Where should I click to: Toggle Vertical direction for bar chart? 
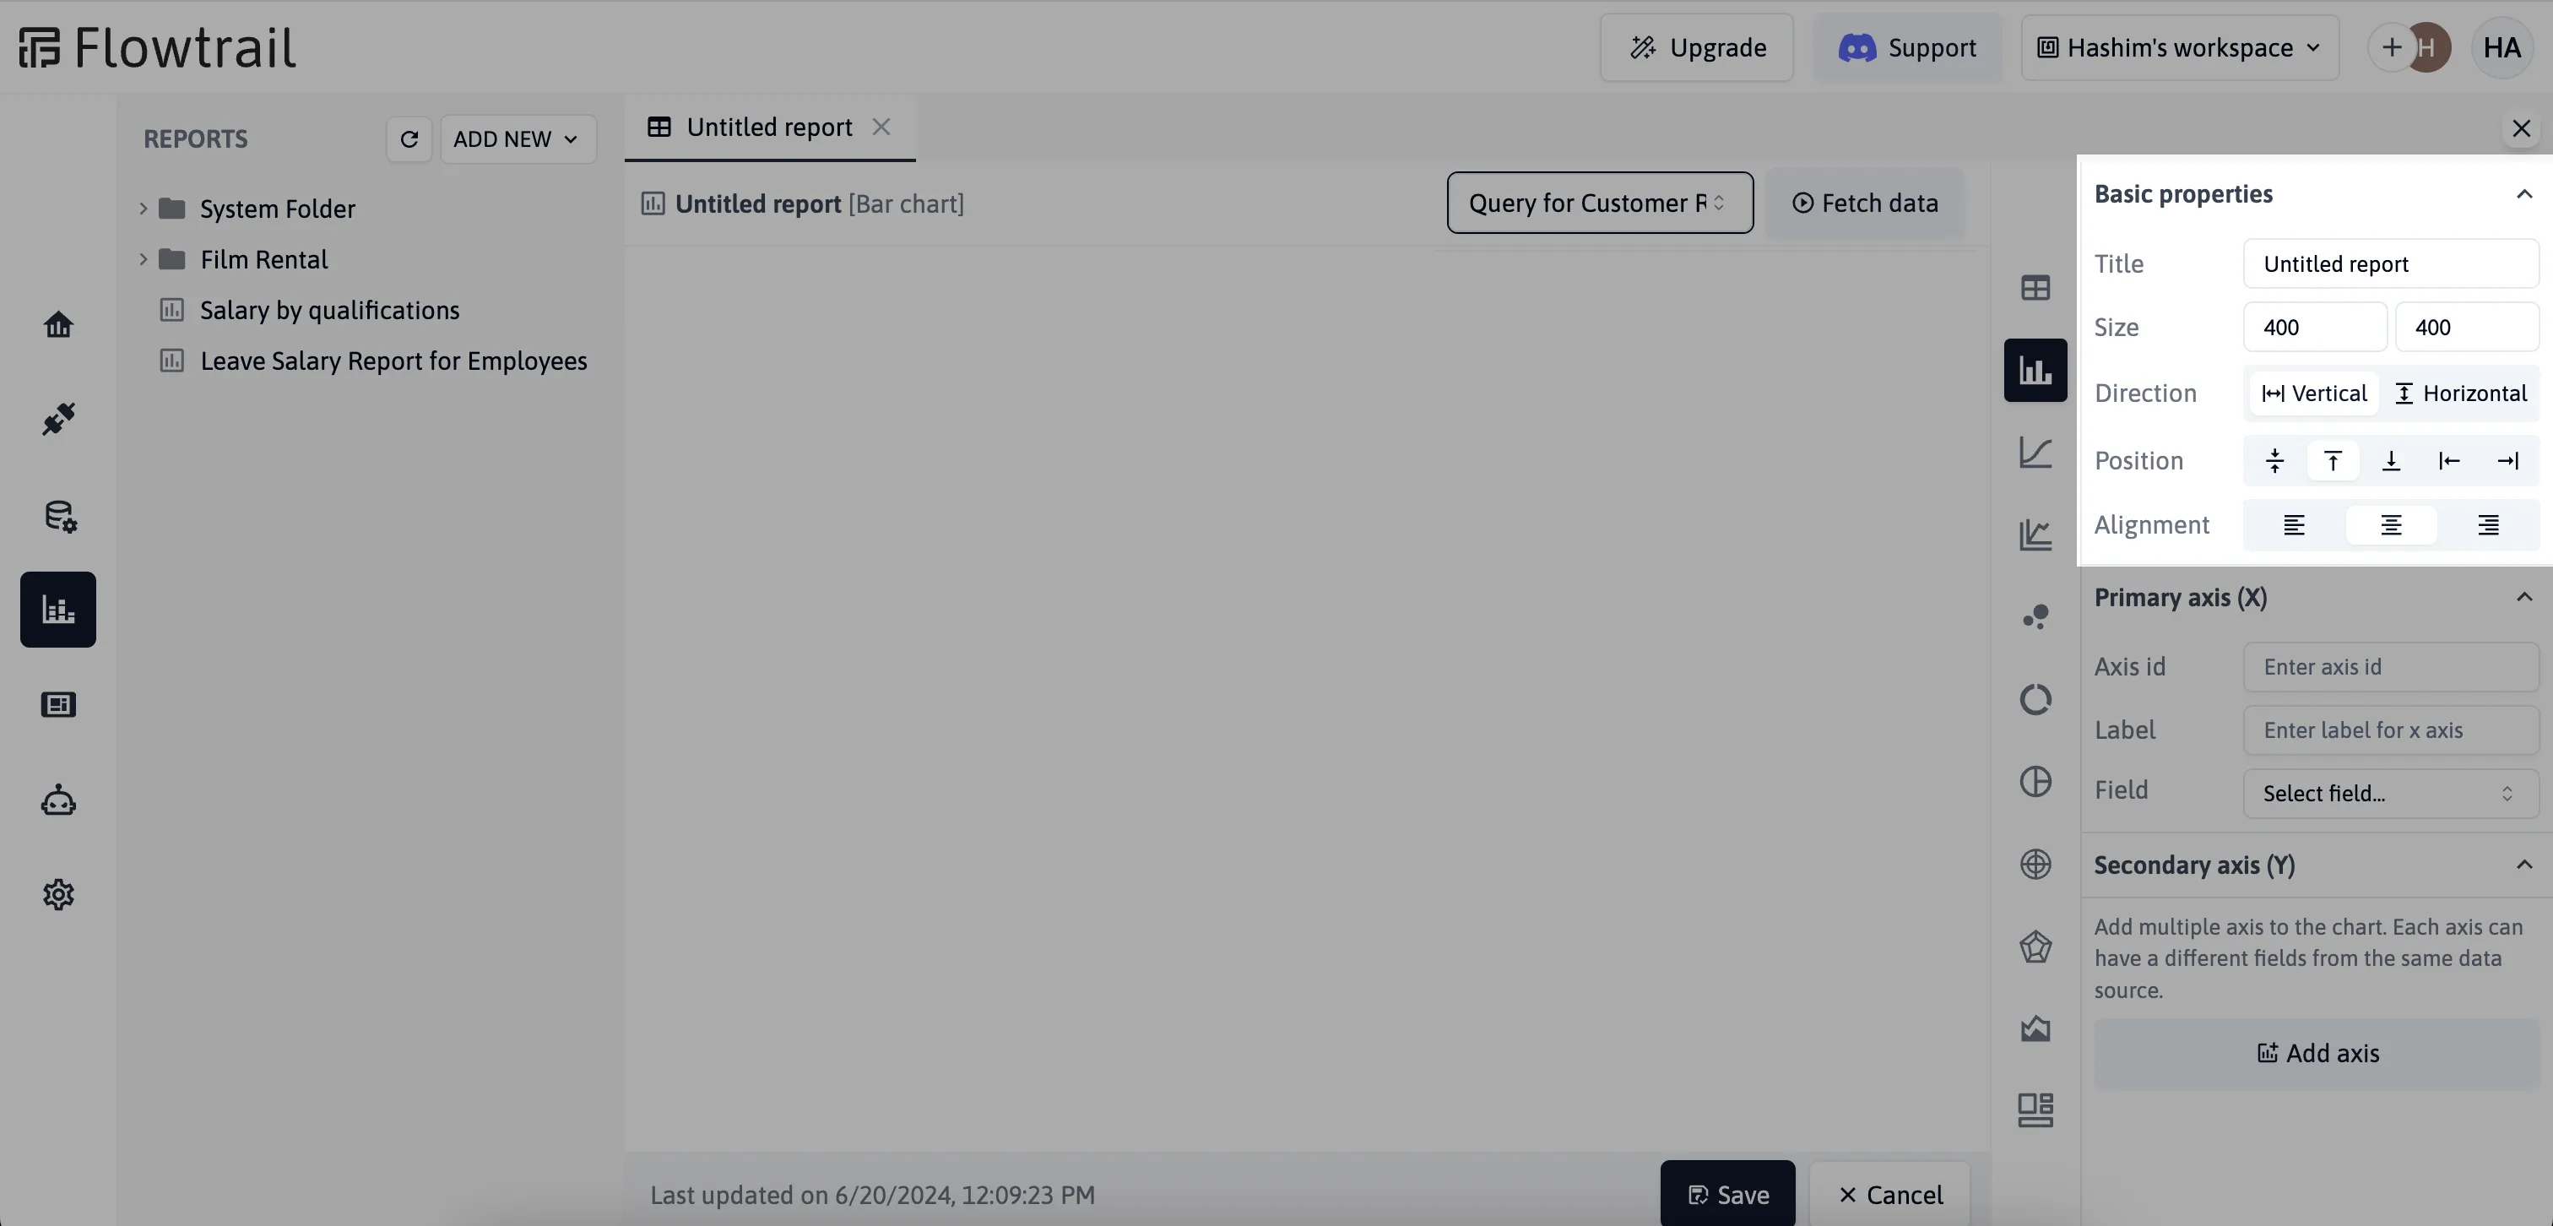[2313, 393]
